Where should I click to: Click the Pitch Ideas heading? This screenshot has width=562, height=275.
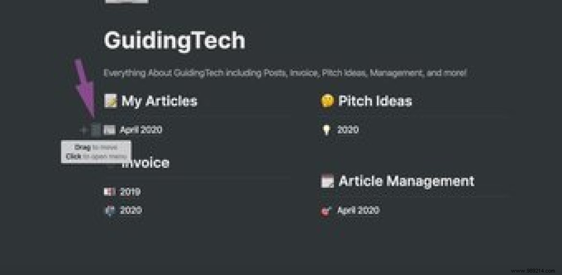[x=375, y=101]
